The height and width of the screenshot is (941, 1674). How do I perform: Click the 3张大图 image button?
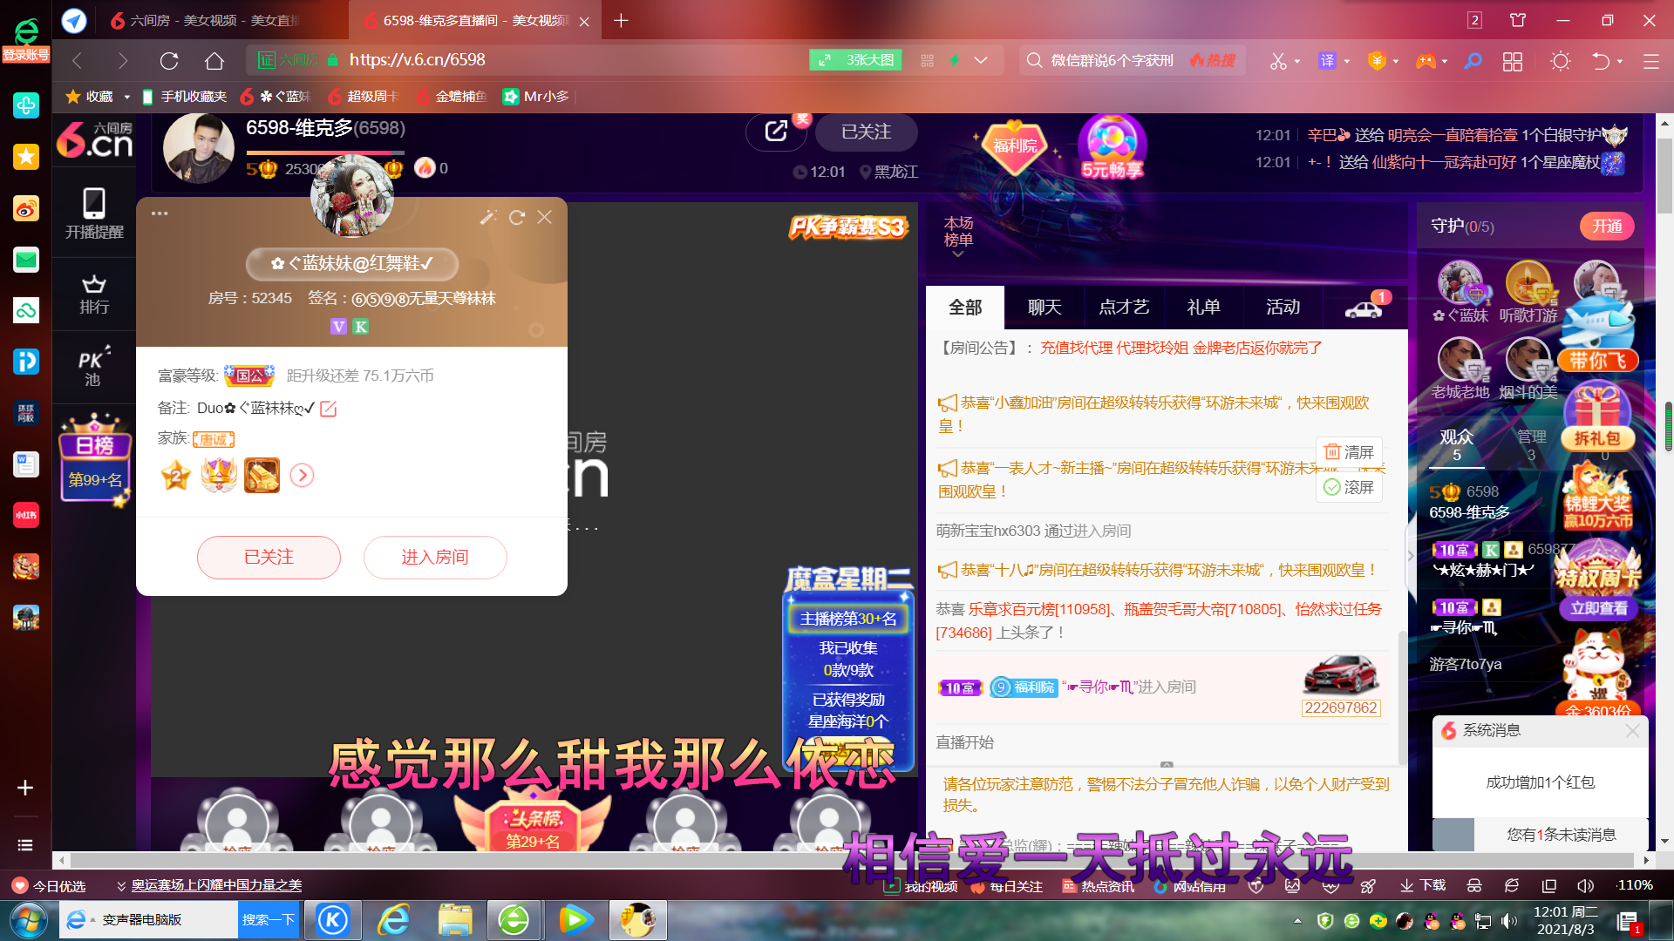[855, 60]
